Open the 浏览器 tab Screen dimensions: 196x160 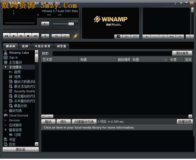[61, 46]
